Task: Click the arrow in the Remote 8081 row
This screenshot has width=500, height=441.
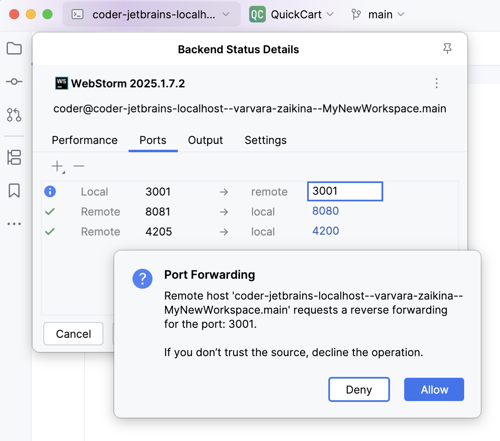Action: pos(224,212)
